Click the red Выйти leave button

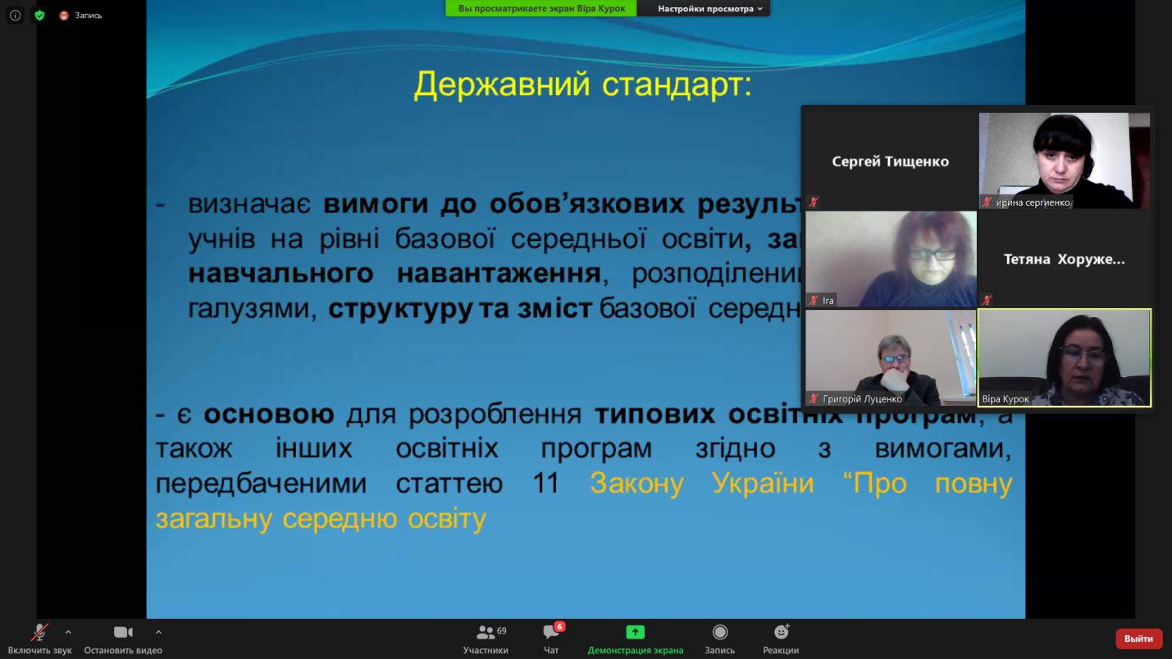1138,639
